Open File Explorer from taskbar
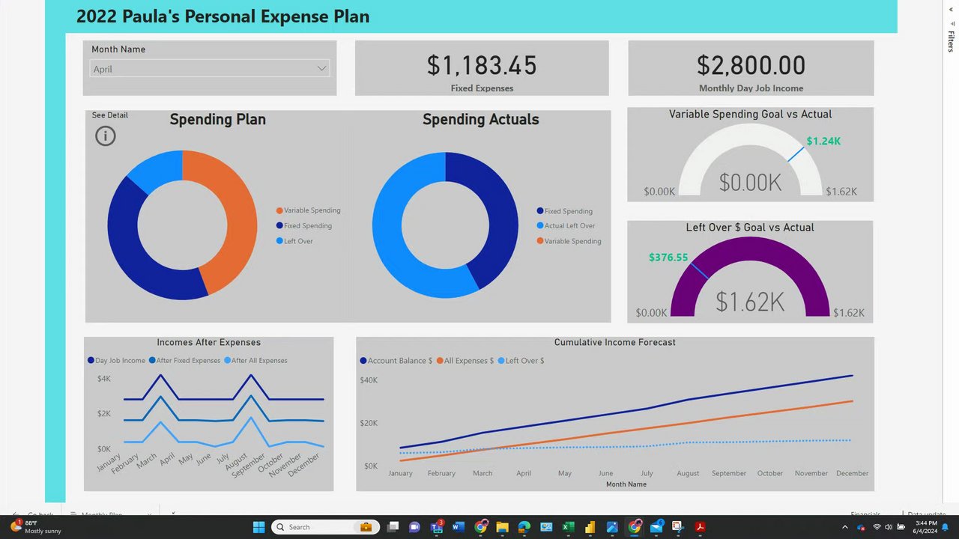 point(502,527)
